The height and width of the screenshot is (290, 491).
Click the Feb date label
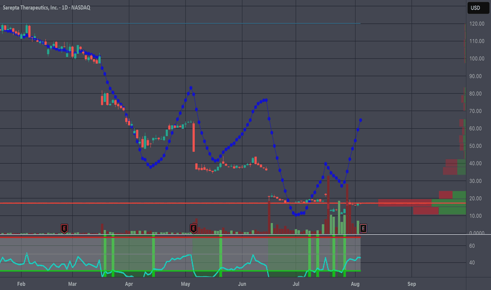pyautogui.click(x=21, y=284)
